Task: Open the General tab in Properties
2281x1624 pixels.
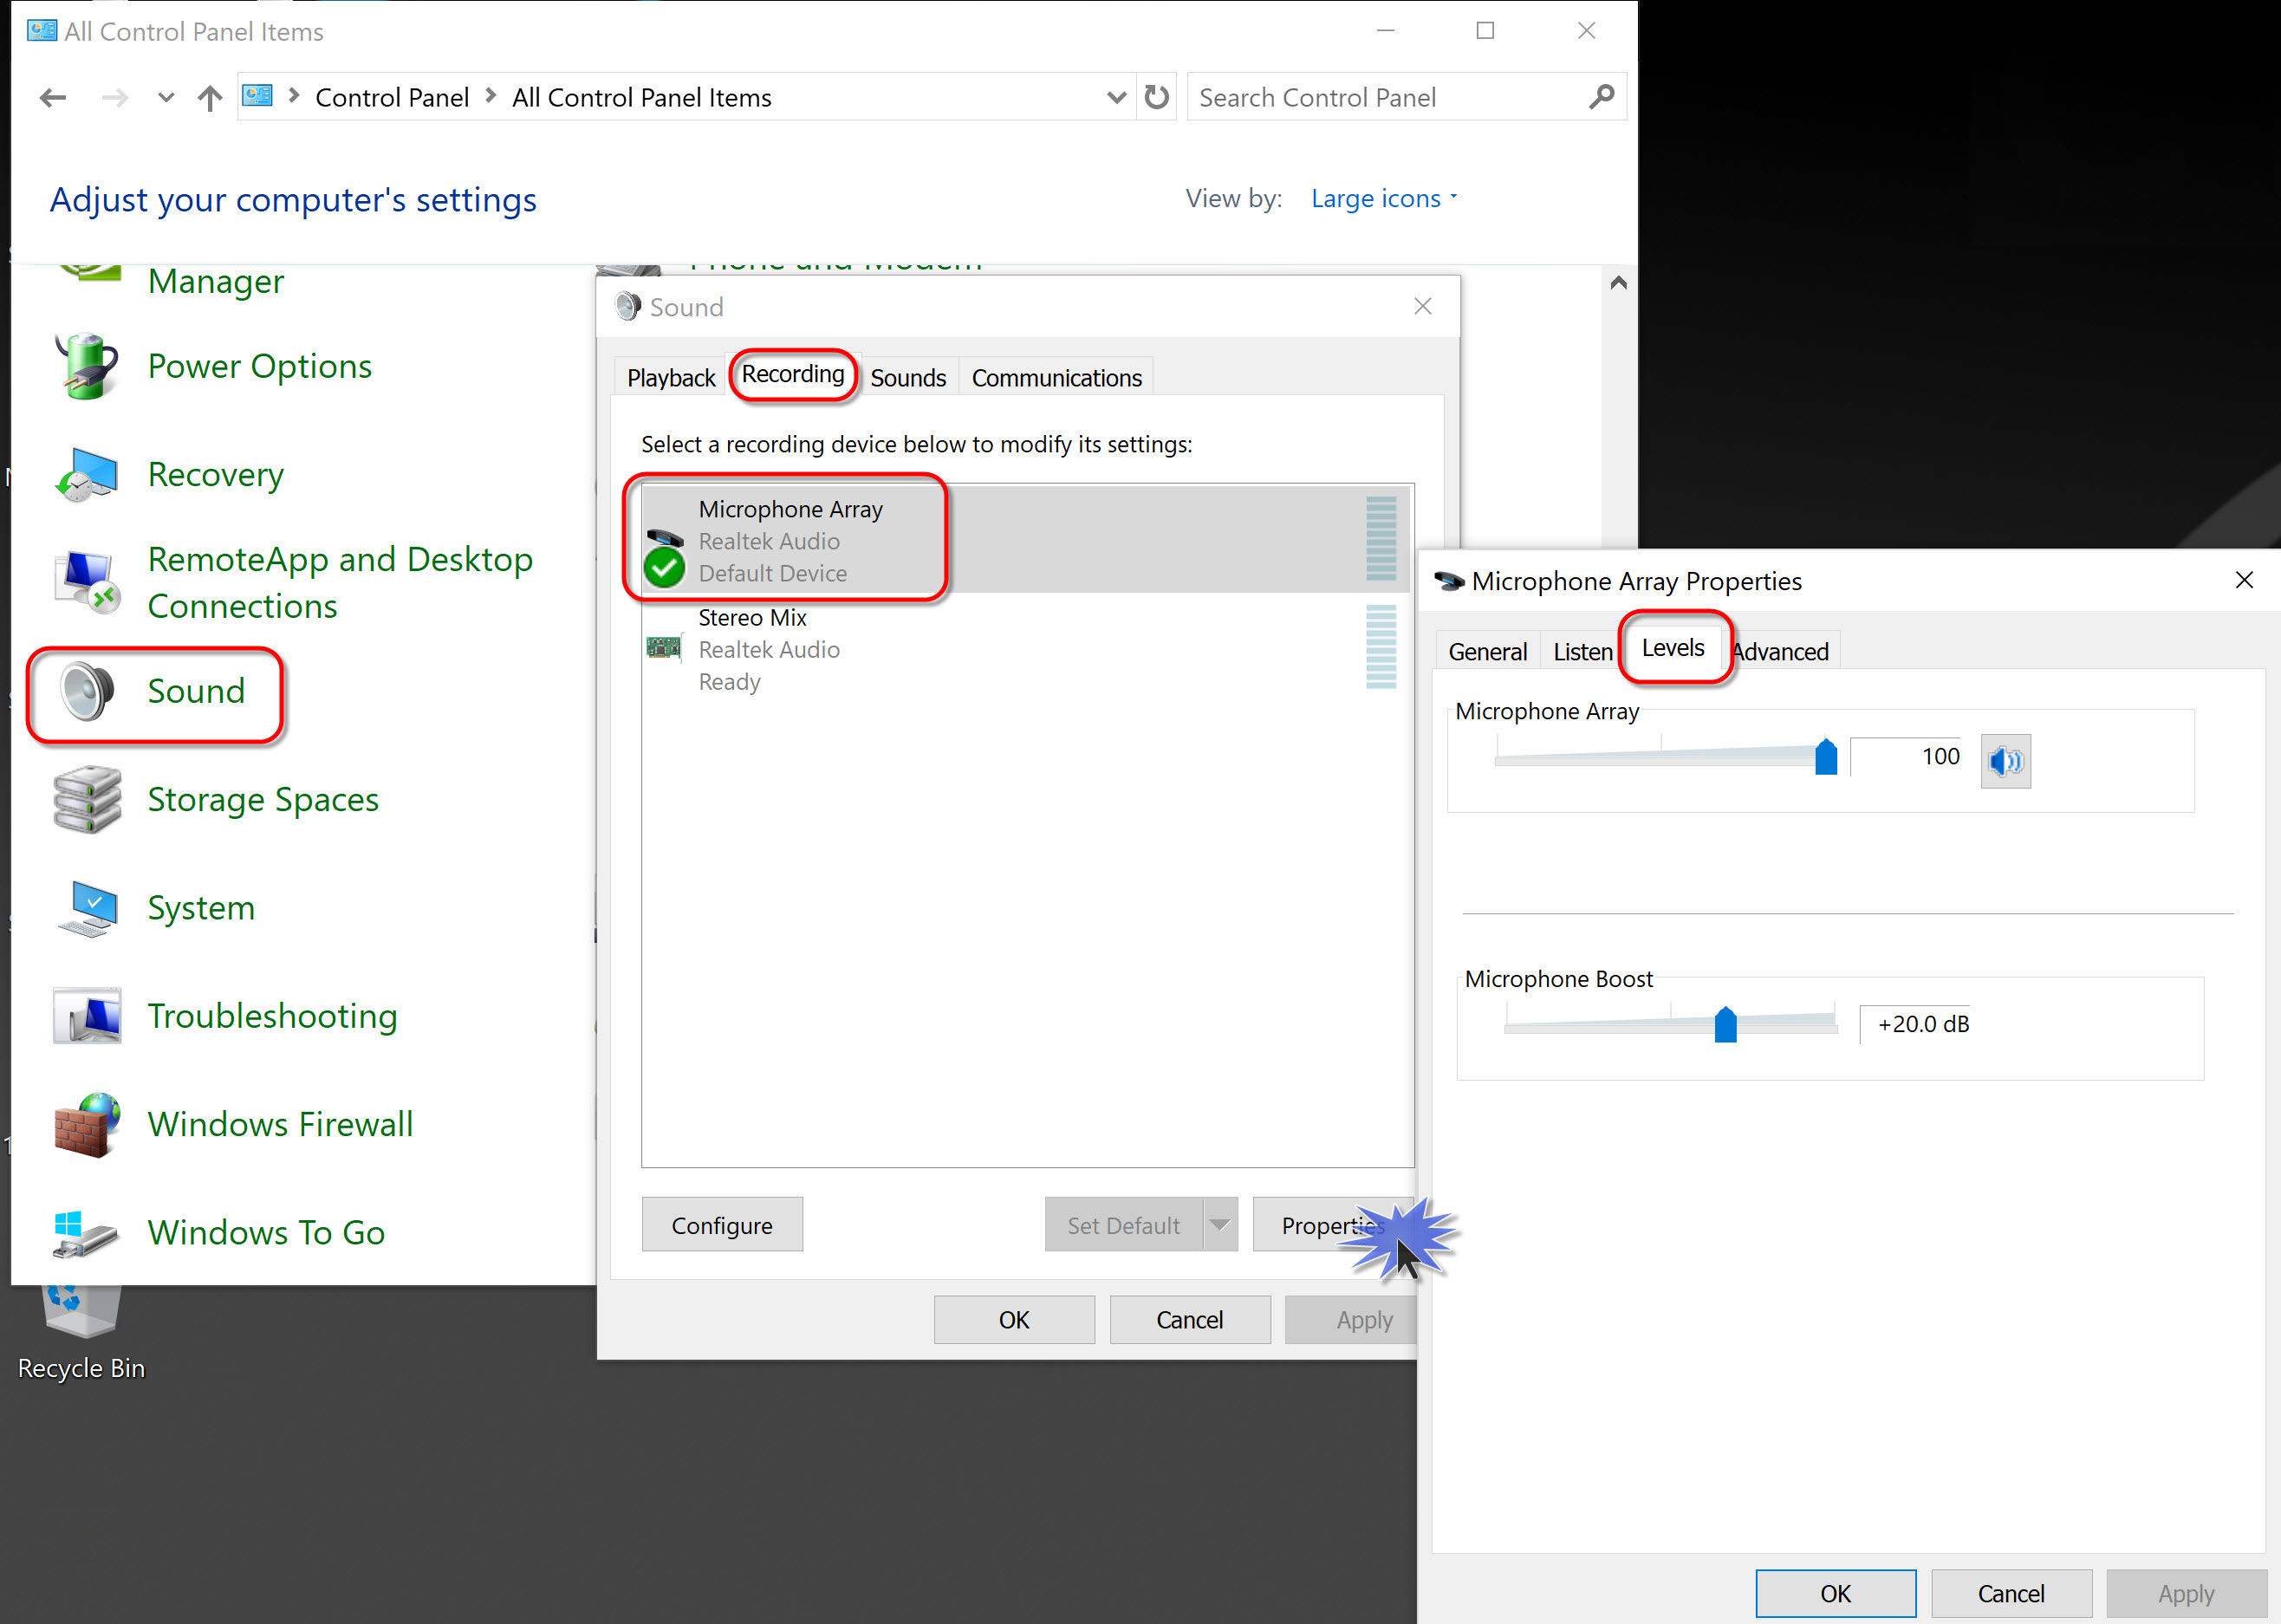Action: 1487,652
